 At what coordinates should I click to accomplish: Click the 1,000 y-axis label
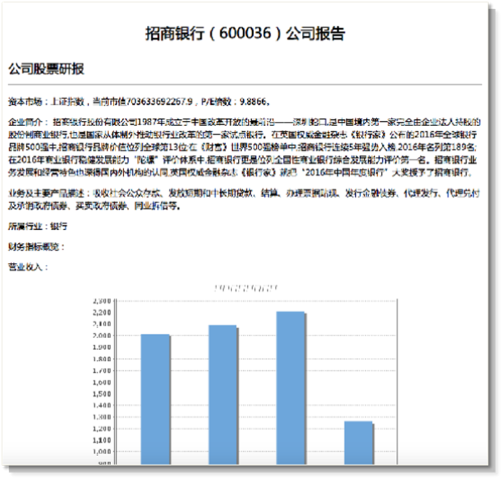click(102, 452)
